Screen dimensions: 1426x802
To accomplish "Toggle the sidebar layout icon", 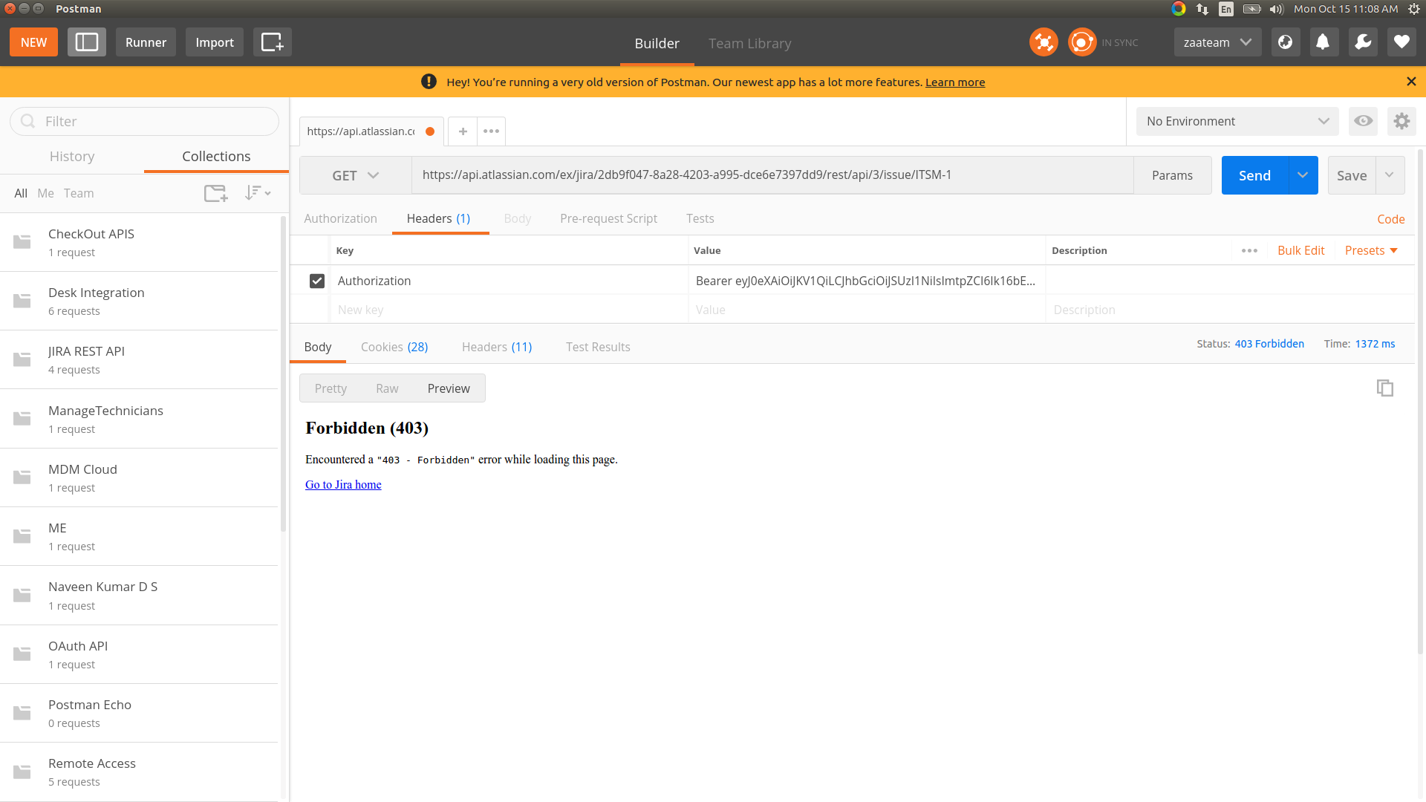I will pyautogui.click(x=87, y=42).
